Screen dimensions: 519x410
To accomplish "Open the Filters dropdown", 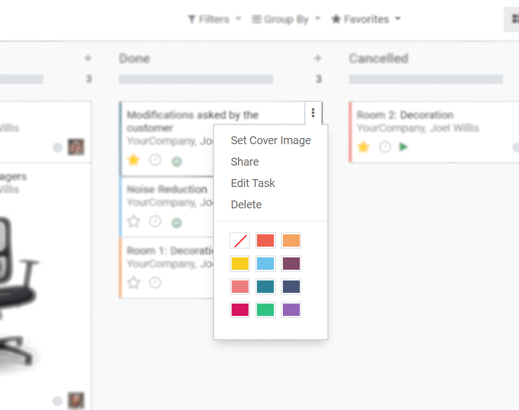I will 214,19.
